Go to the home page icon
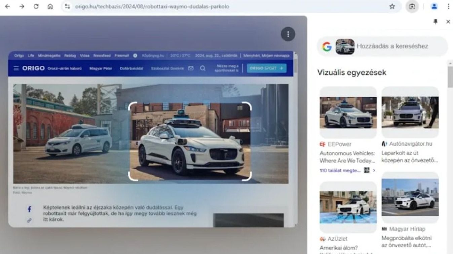The height and width of the screenshot is (254, 453). (x=50, y=6)
